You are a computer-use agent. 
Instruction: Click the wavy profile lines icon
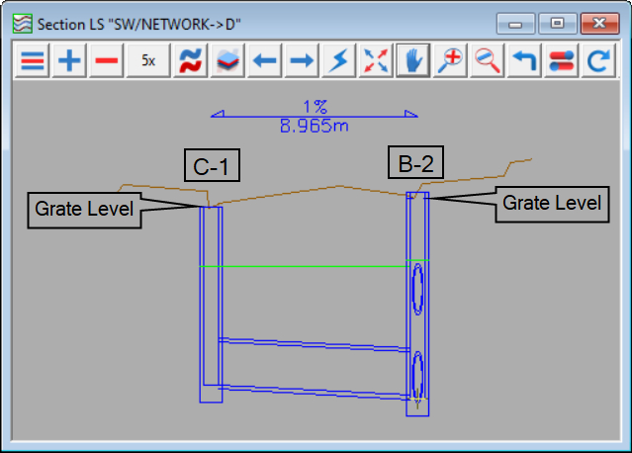click(x=190, y=60)
